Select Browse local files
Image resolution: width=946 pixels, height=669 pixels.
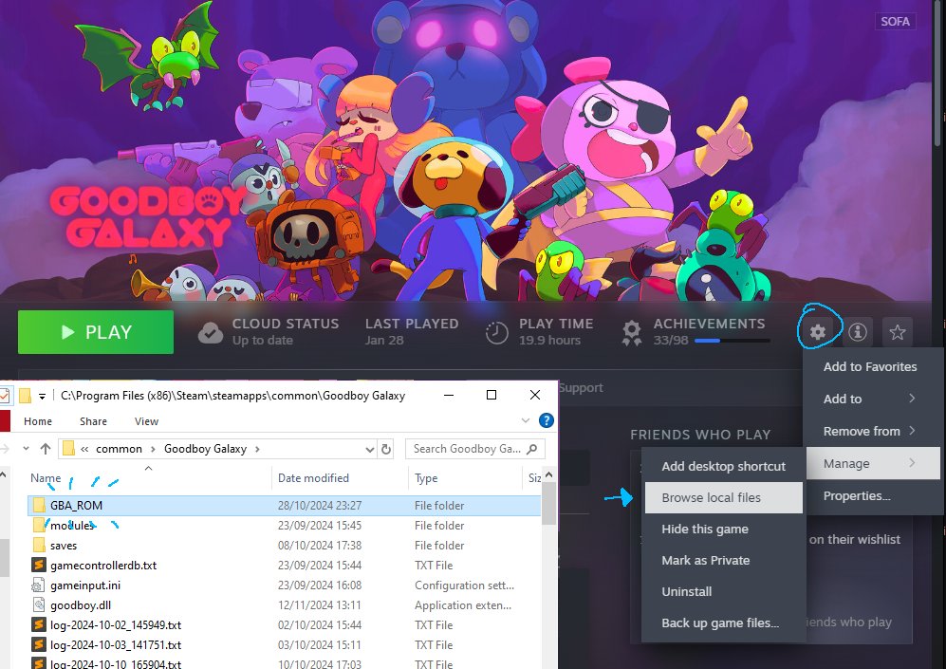(x=723, y=497)
